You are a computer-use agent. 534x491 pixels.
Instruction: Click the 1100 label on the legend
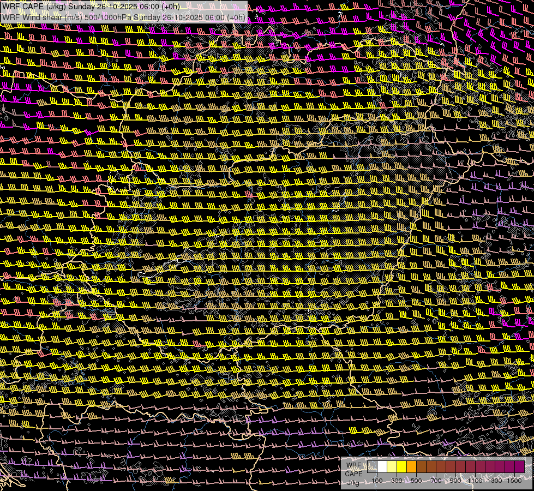[x=475, y=481]
